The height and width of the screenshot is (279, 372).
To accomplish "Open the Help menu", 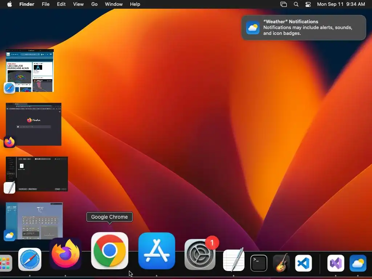I will (135, 4).
